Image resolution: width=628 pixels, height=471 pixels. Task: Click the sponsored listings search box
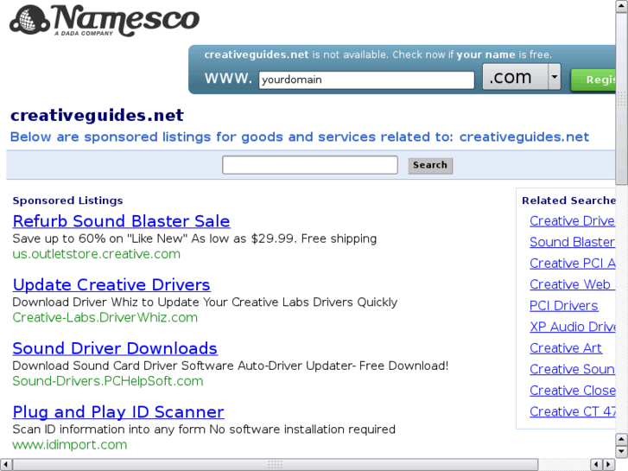(310, 165)
